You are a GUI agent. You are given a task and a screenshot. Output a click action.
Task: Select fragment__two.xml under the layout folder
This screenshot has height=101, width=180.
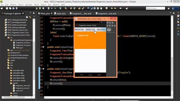click(x=21, y=86)
